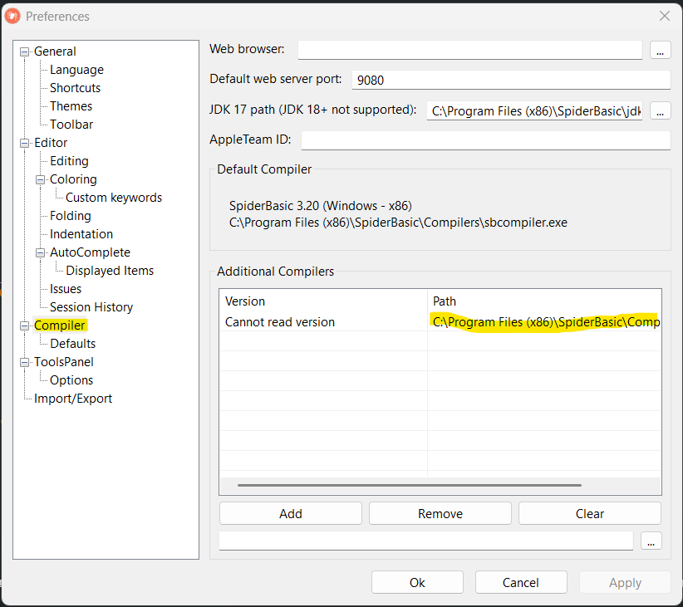
Task: Open the Themes preferences page
Action: pyautogui.click(x=71, y=106)
